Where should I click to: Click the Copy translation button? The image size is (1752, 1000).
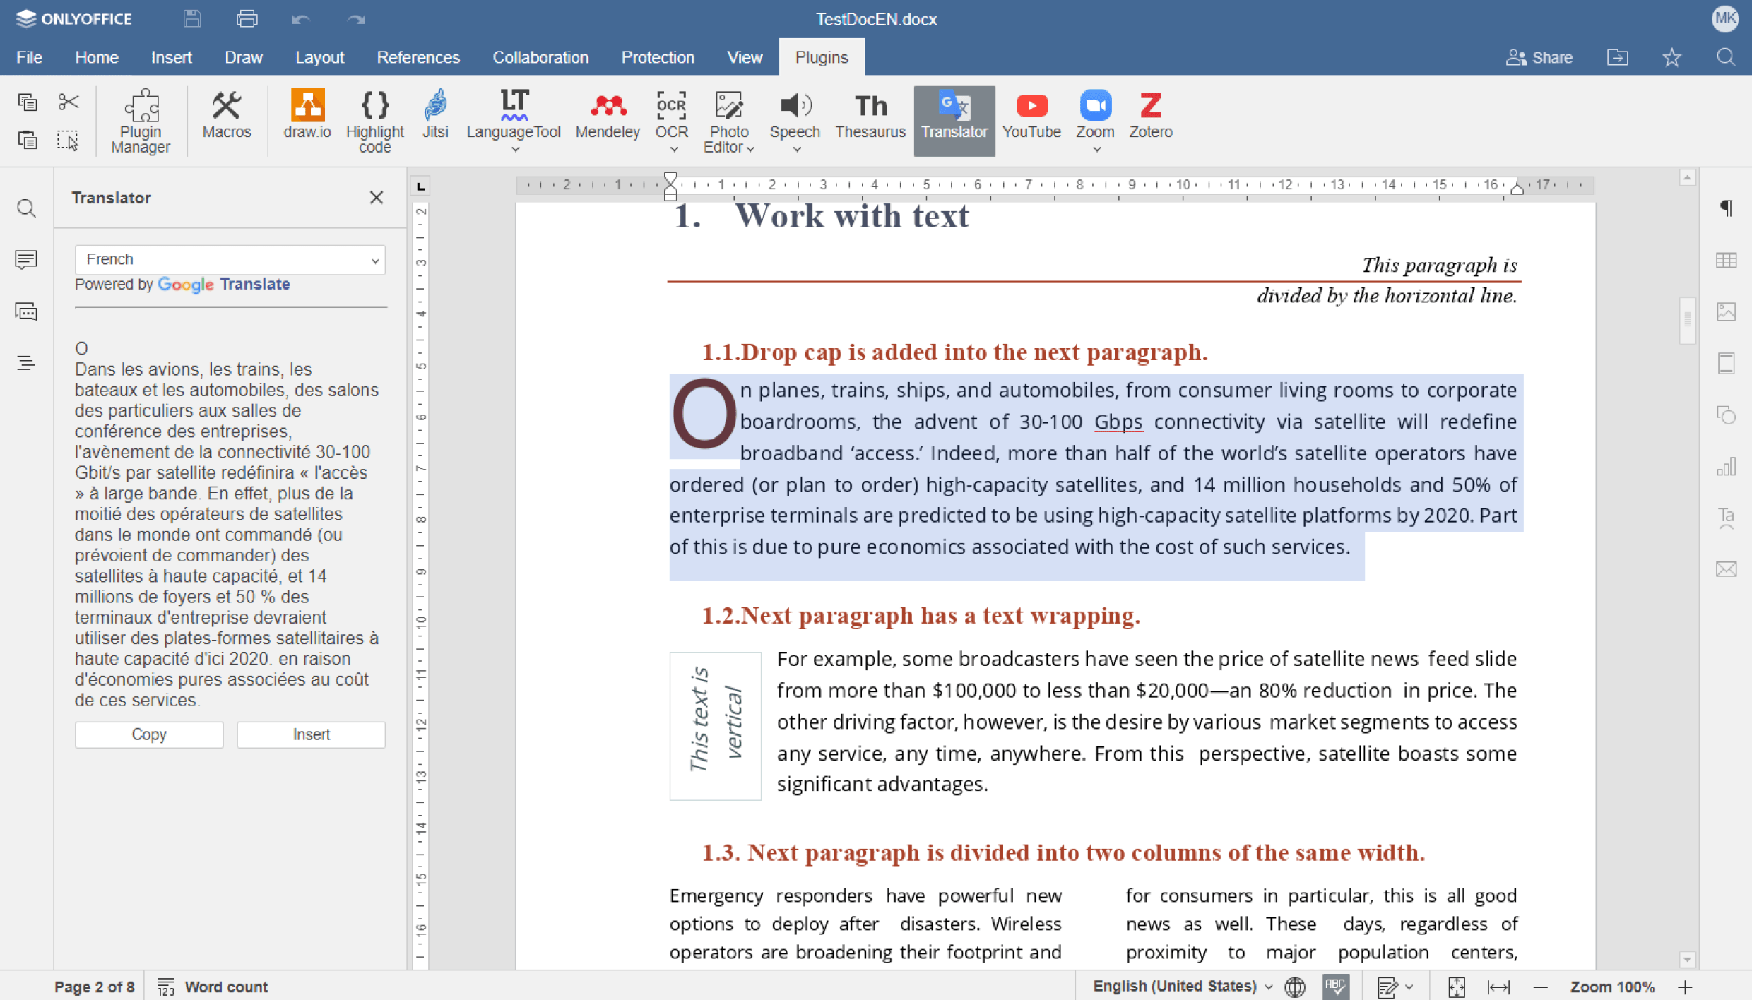click(149, 734)
